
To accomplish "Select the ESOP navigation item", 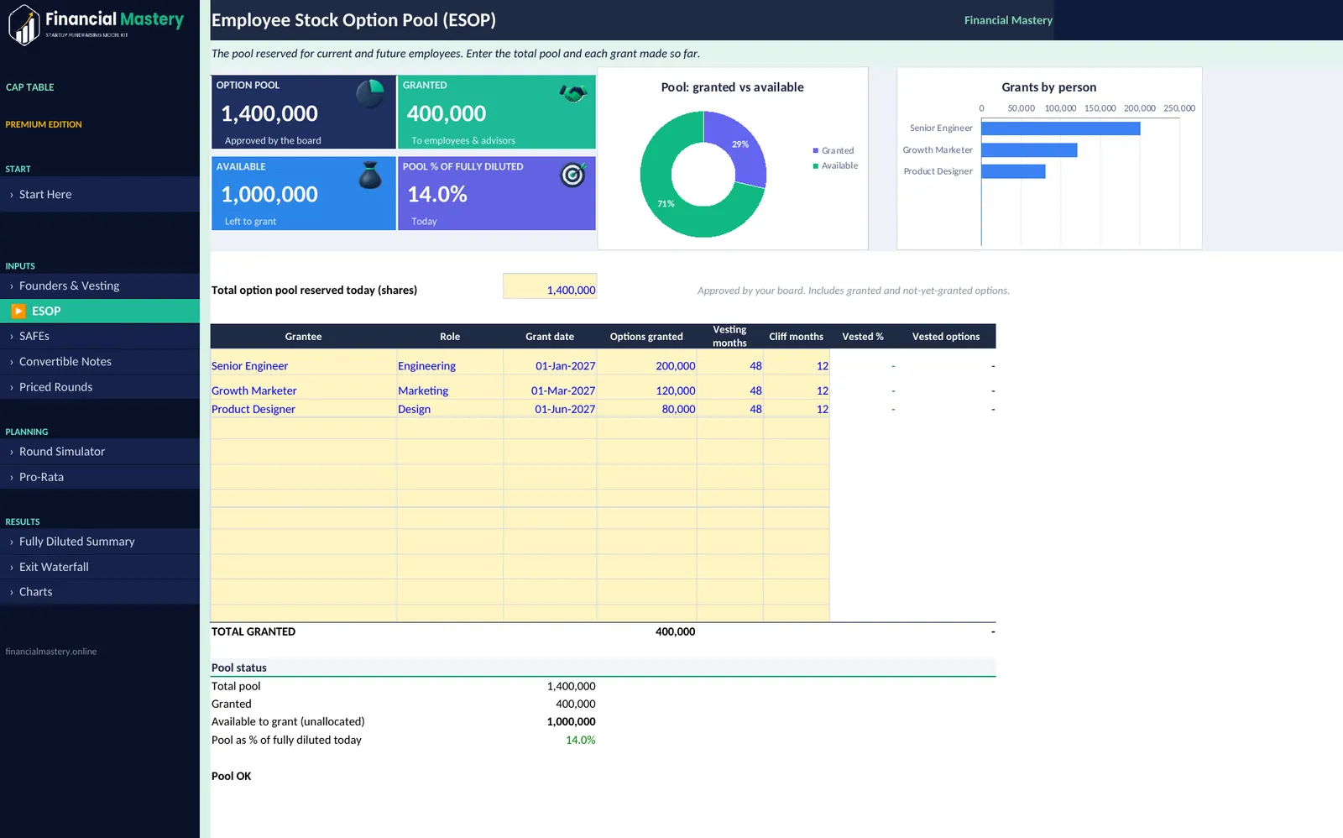I will (x=100, y=311).
